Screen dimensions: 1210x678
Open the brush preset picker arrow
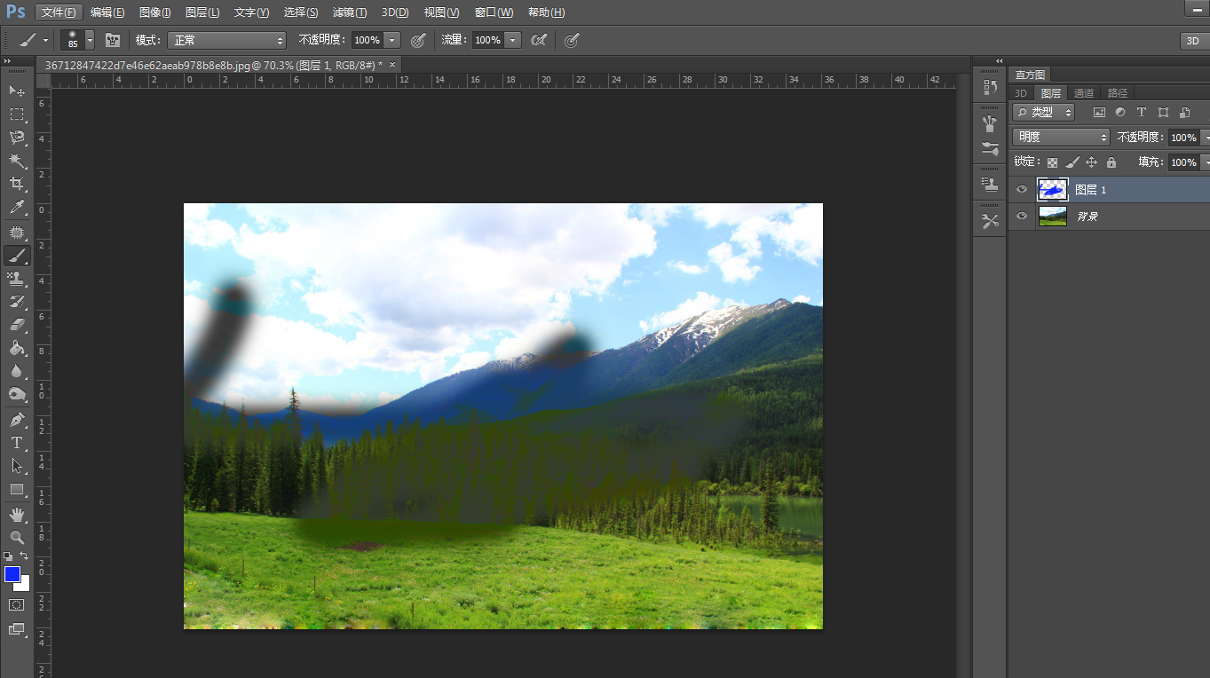tap(90, 40)
